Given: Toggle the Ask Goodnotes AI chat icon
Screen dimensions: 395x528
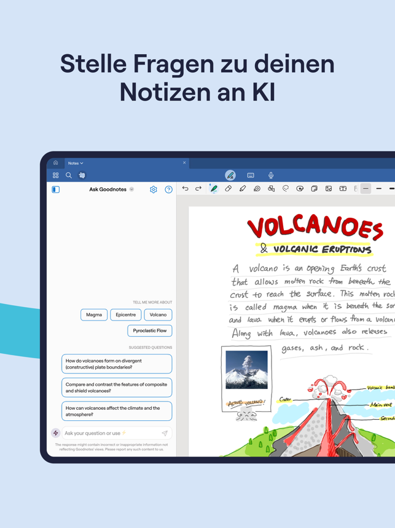Looking at the screenshot, I should [x=82, y=175].
